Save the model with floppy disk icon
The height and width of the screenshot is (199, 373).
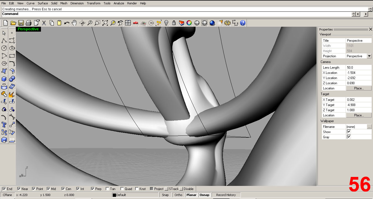coord(21,23)
